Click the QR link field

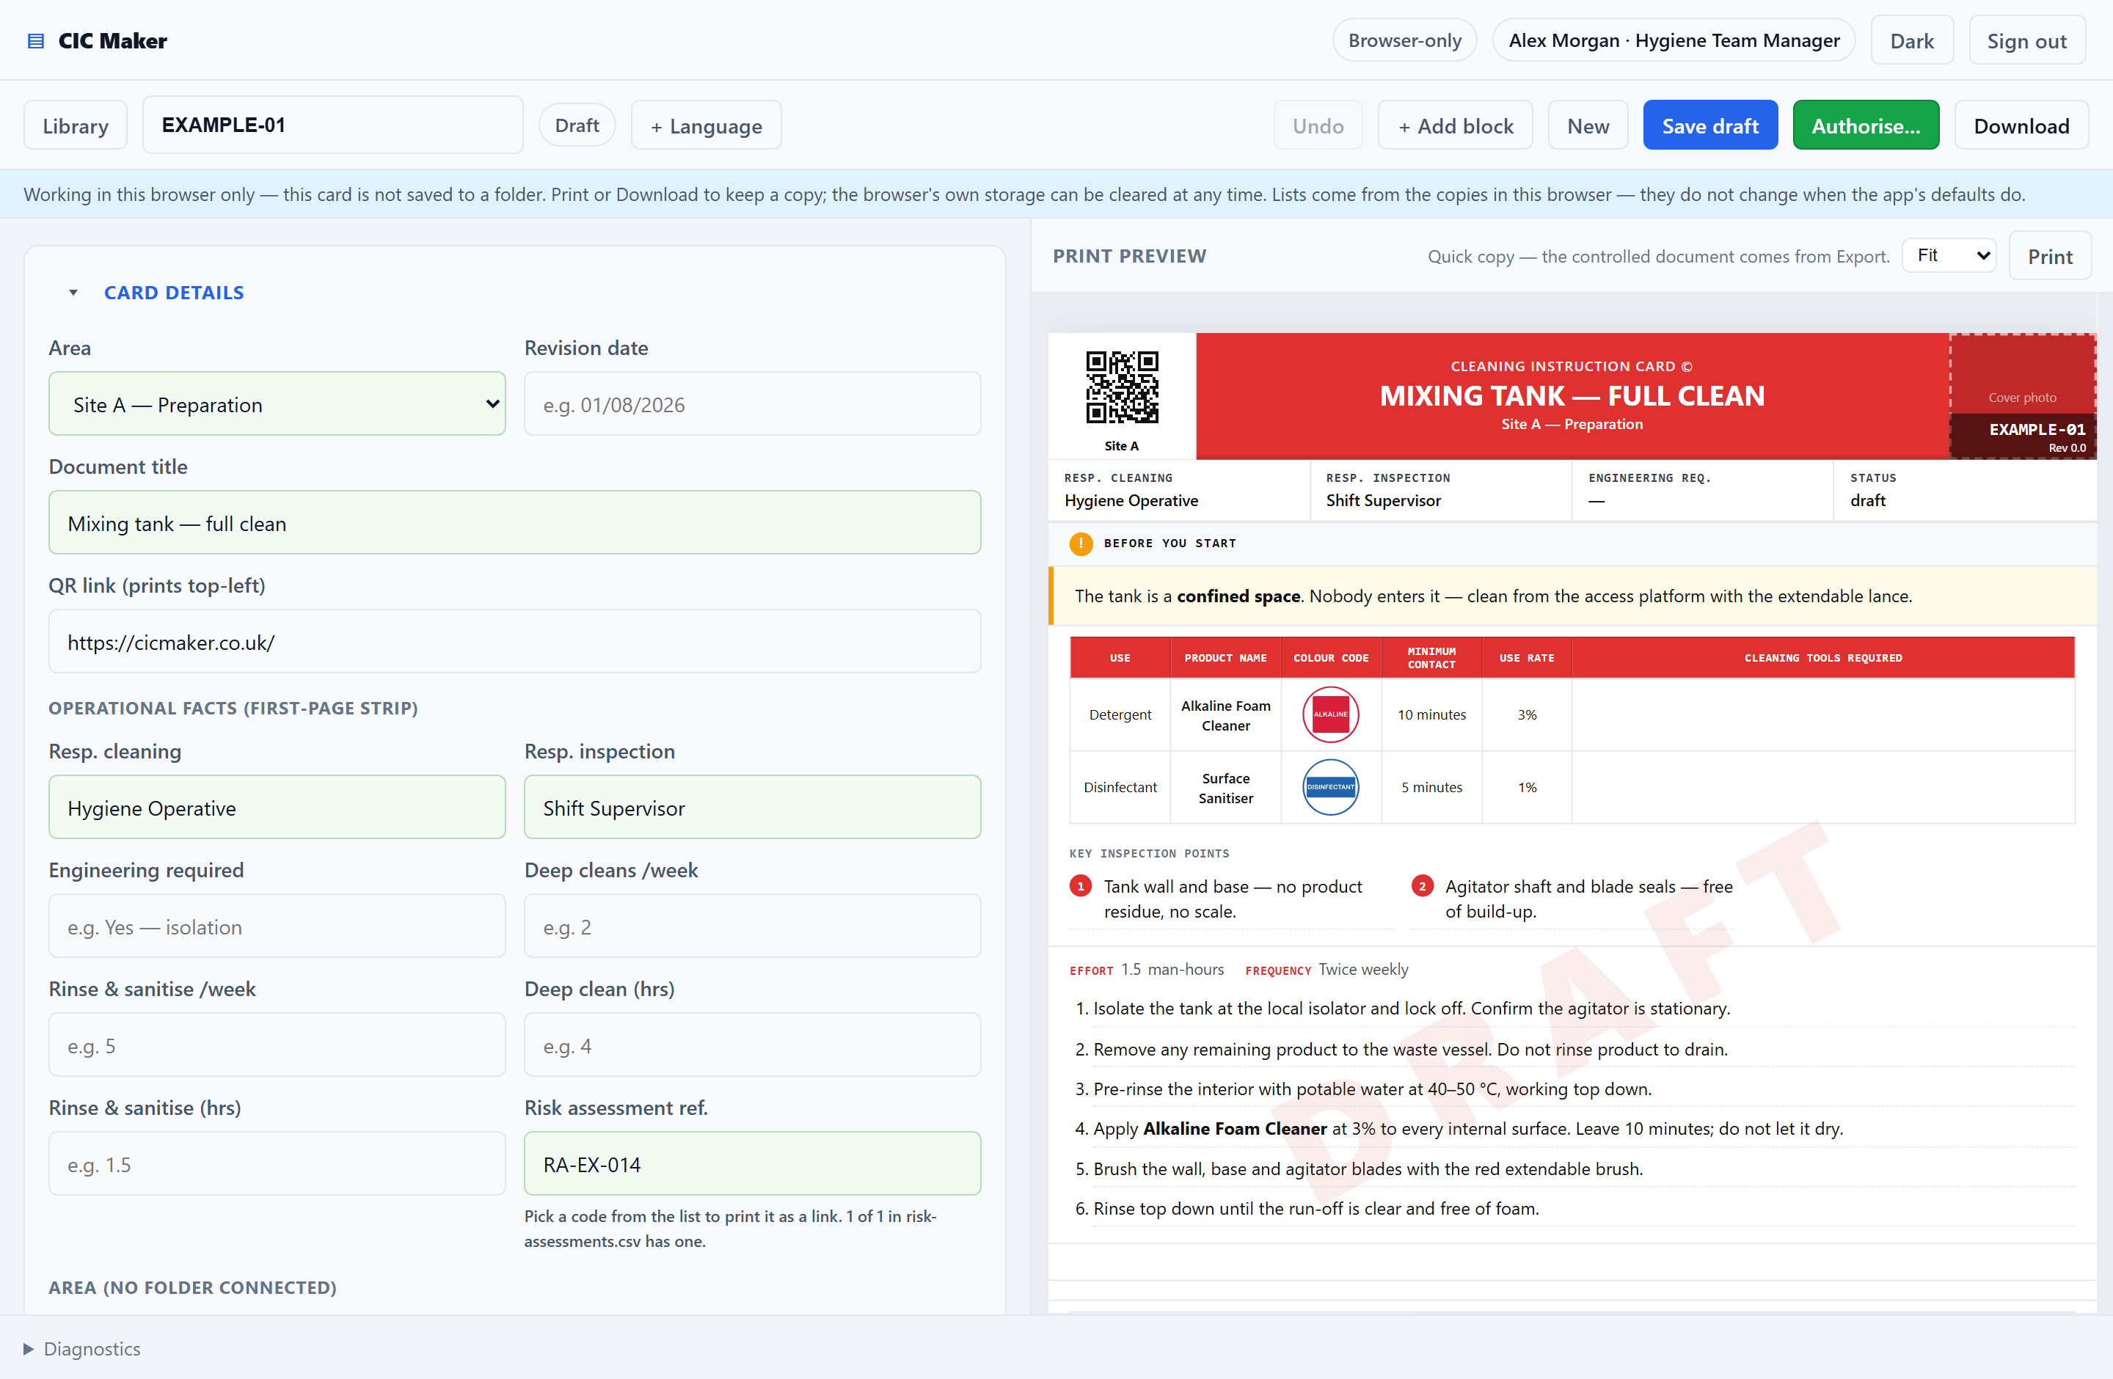click(515, 643)
